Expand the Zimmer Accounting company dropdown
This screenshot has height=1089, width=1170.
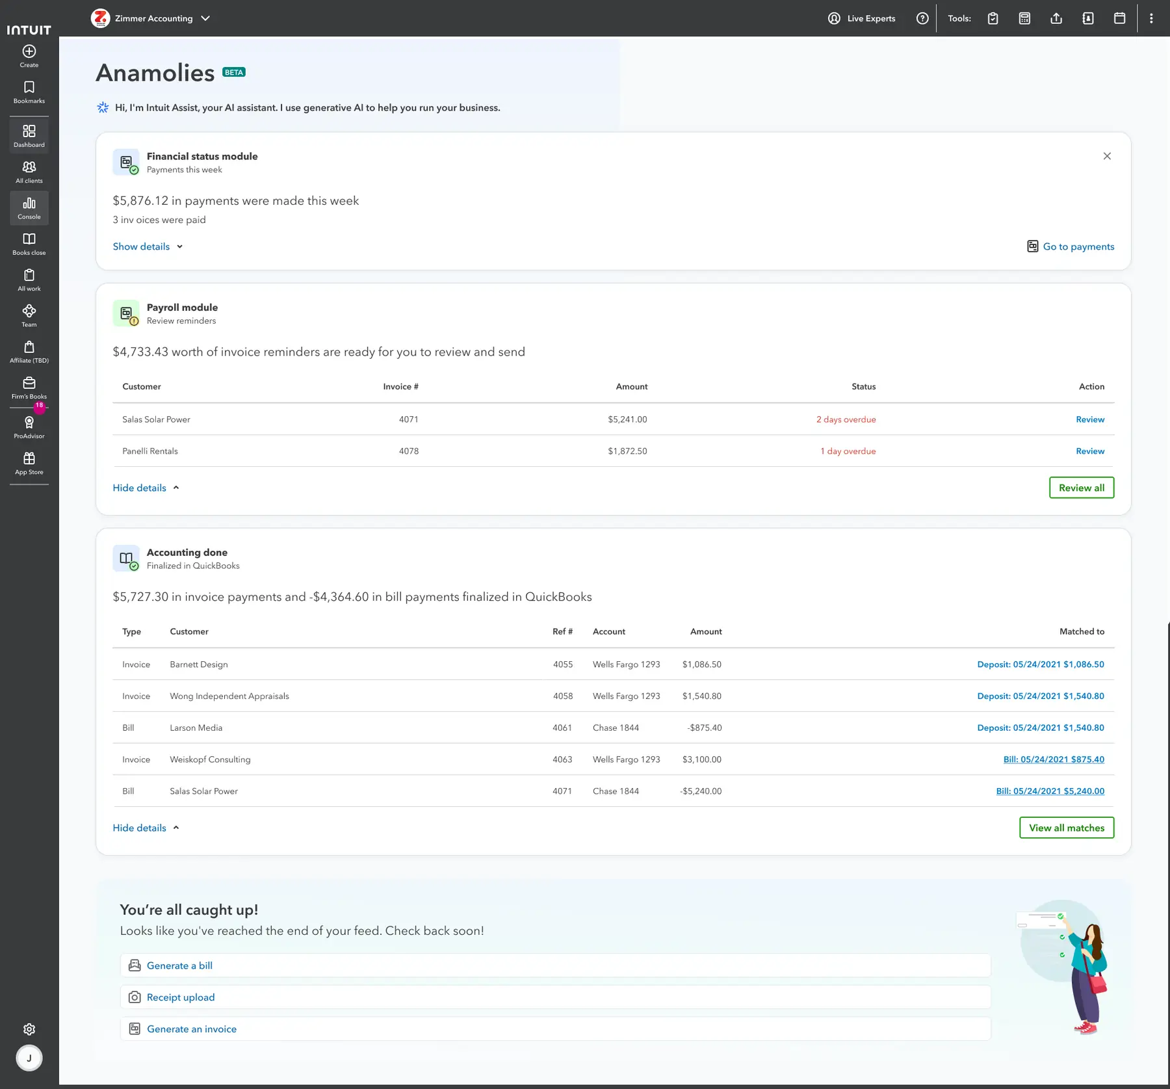click(205, 18)
